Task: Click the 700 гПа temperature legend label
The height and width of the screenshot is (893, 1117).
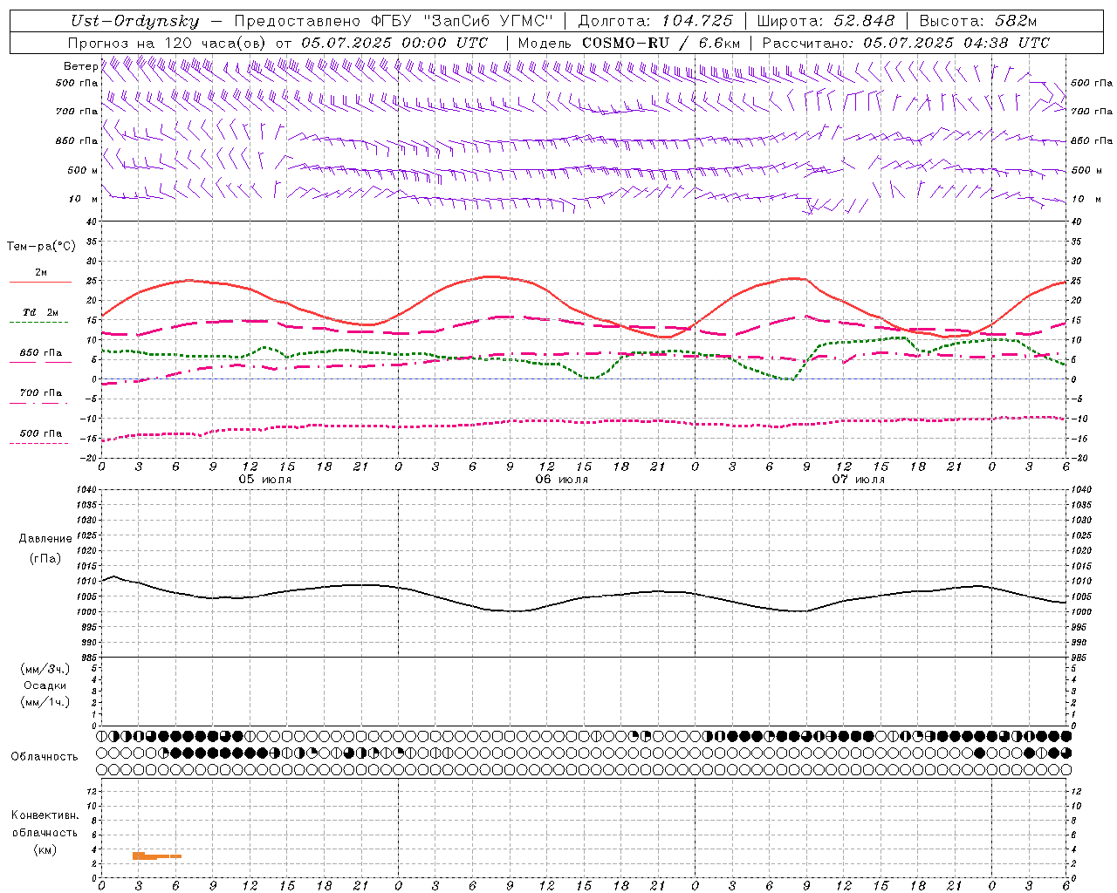Action: pyautogui.click(x=41, y=393)
